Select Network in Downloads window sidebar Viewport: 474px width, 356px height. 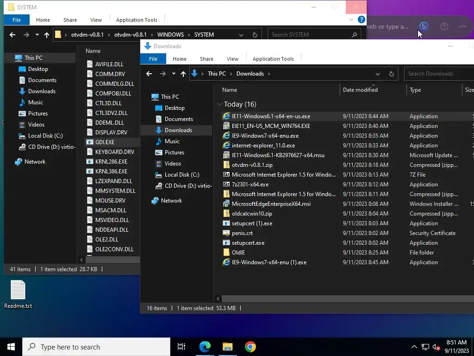(171, 201)
